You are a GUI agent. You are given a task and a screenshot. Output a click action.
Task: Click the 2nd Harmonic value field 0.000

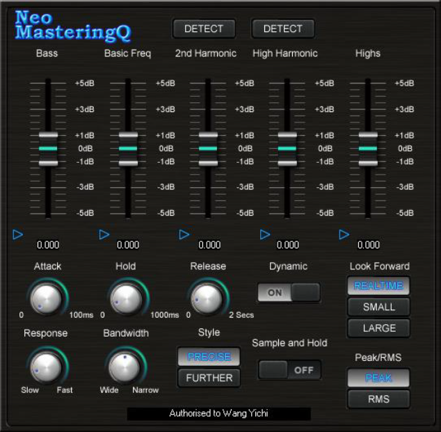point(209,245)
